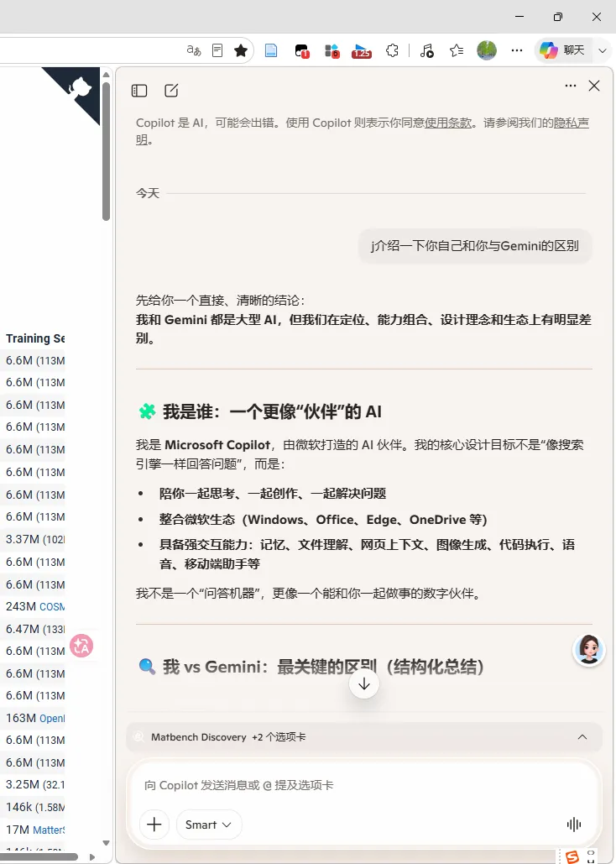Click the horizontal scrollbar right arrow
The height and width of the screenshot is (864, 616).
click(92, 856)
